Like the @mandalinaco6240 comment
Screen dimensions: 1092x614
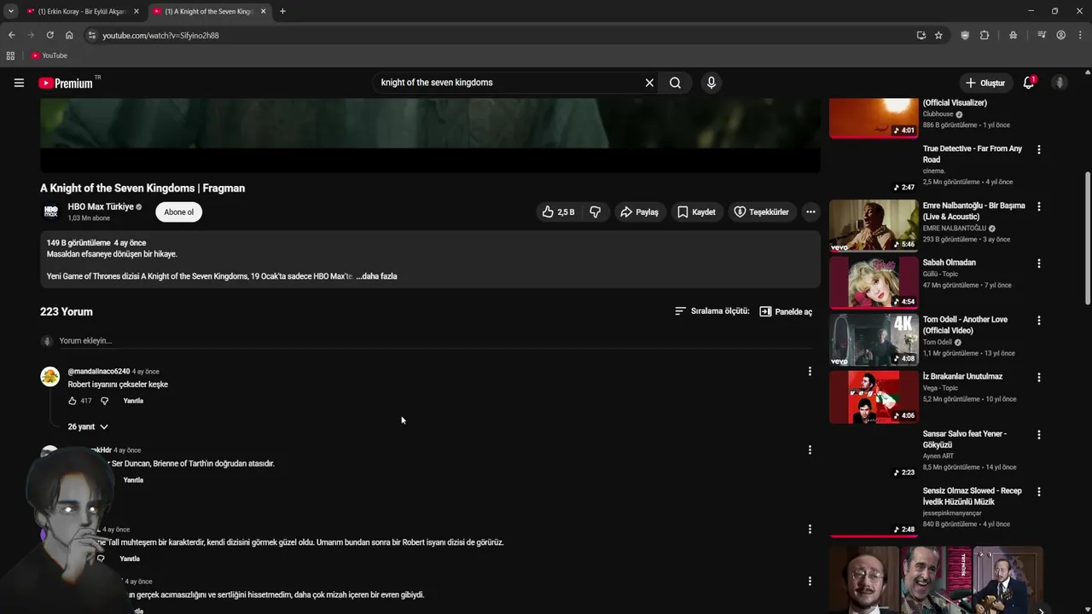[73, 401]
